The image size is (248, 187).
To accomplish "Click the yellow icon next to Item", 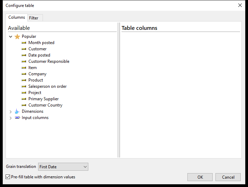I will 24,68.
